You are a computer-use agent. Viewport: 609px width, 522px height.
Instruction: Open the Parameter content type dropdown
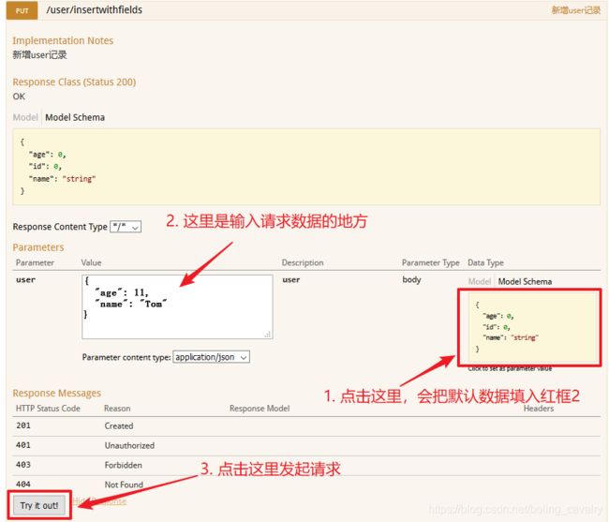click(212, 357)
